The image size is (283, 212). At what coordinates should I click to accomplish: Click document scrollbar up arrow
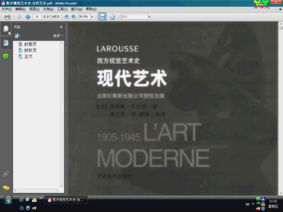[x=281, y=24]
